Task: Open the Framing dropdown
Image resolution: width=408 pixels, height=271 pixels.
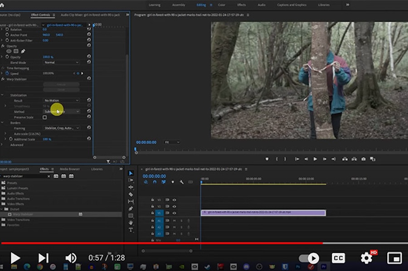Action: coord(61,128)
